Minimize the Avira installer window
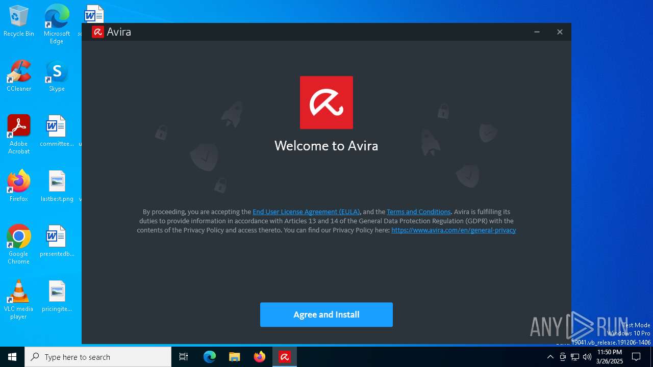Image resolution: width=653 pixels, height=367 pixels. pyautogui.click(x=537, y=32)
